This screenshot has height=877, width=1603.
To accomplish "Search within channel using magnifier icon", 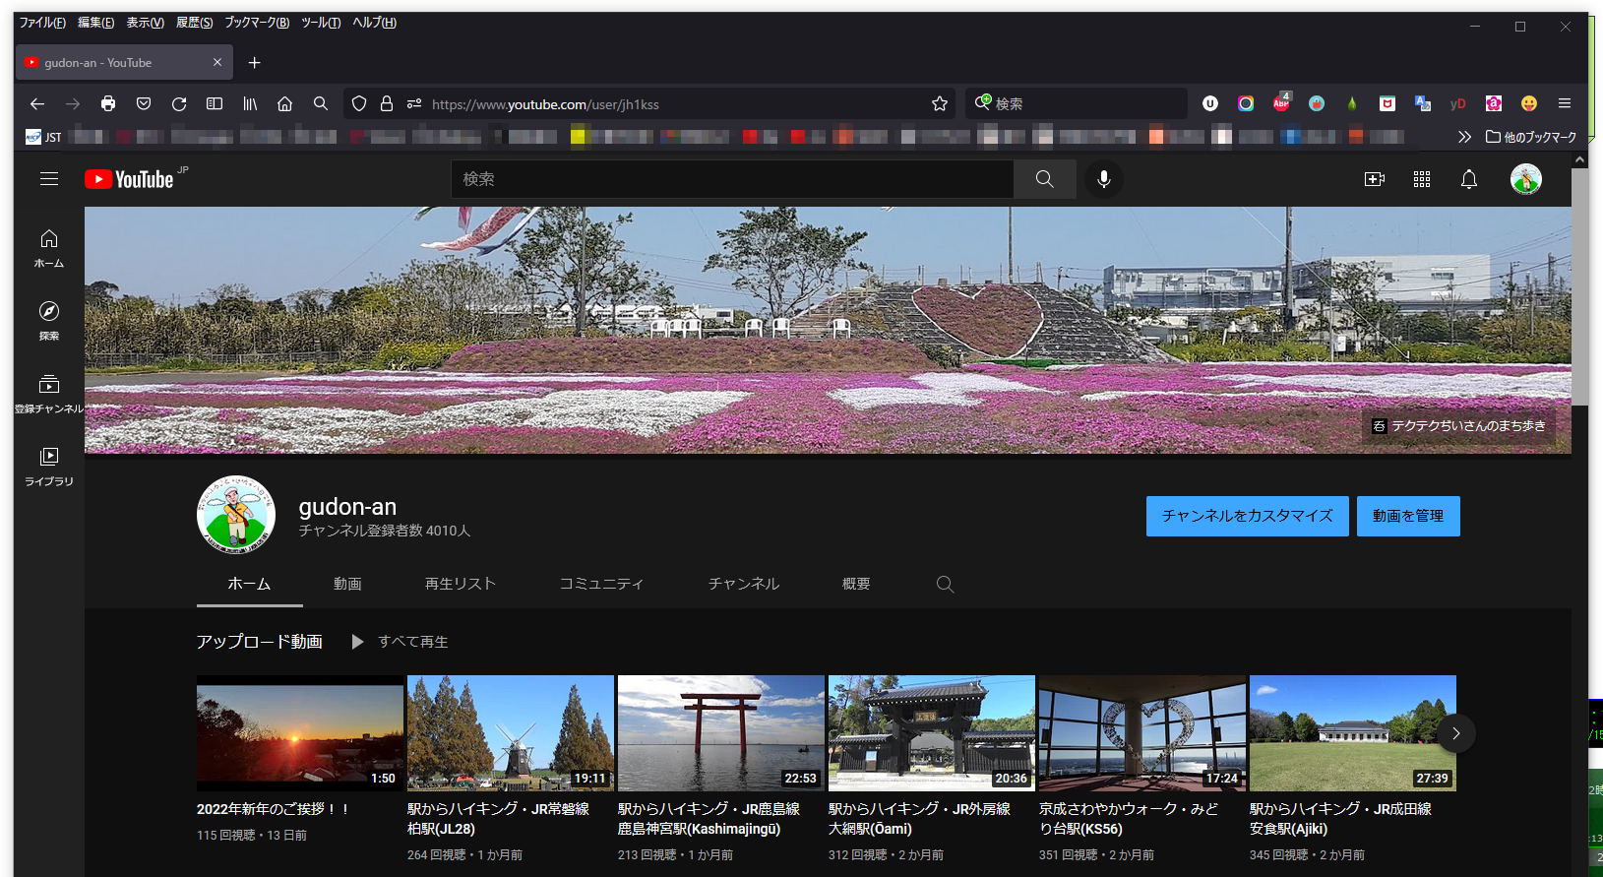I will pyautogui.click(x=945, y=585).
